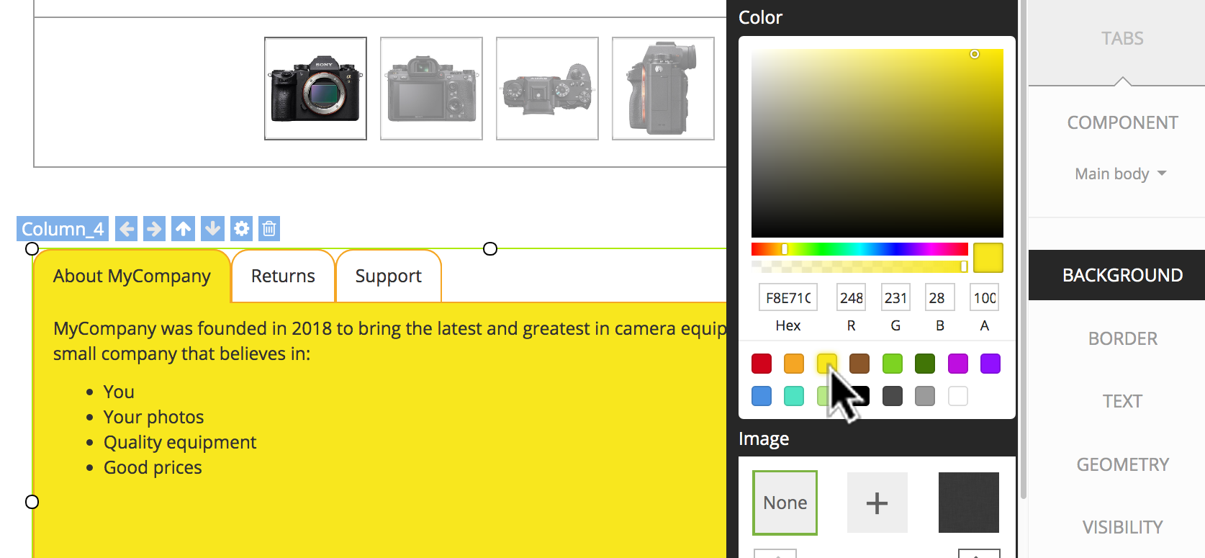Viewport: 1205px width, 558px height.
Task: Click the right arrow icon beside Column_4
Action: tap(154, 229)
